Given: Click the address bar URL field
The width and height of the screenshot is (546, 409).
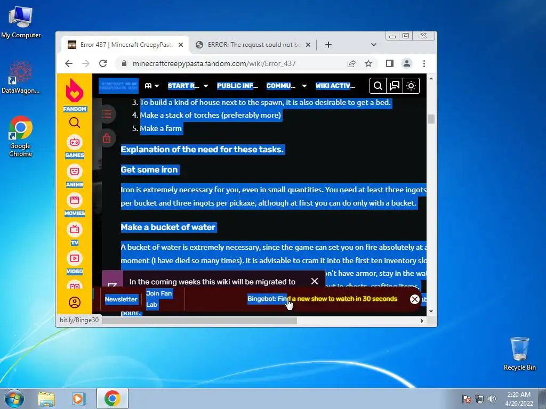Looking at the screenshot, I should 214,63.
